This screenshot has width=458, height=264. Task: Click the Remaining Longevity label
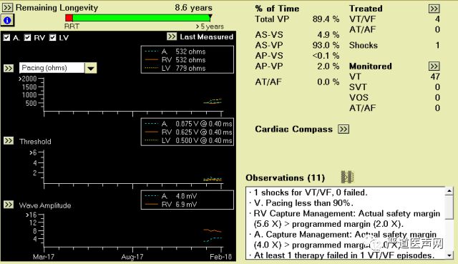point(57,8)
